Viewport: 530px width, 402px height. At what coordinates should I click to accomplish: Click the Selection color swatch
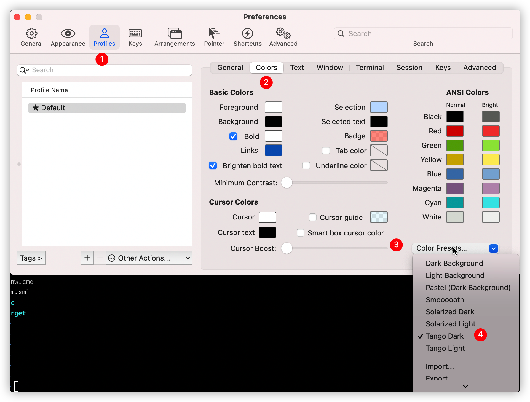pyautogui.click(x=379, y=107)
